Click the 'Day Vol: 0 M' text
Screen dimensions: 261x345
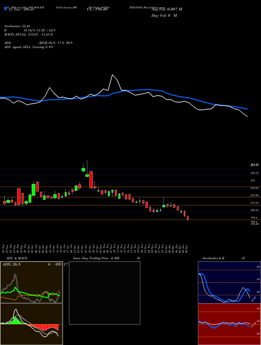tap(164, 16)
